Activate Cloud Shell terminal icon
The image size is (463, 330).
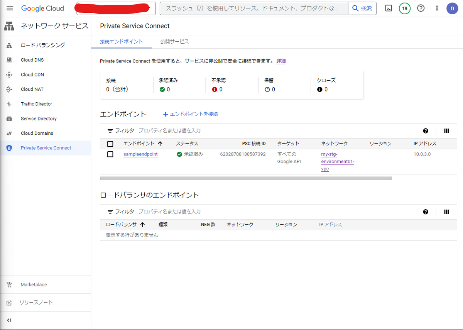(x=389, y=8)
